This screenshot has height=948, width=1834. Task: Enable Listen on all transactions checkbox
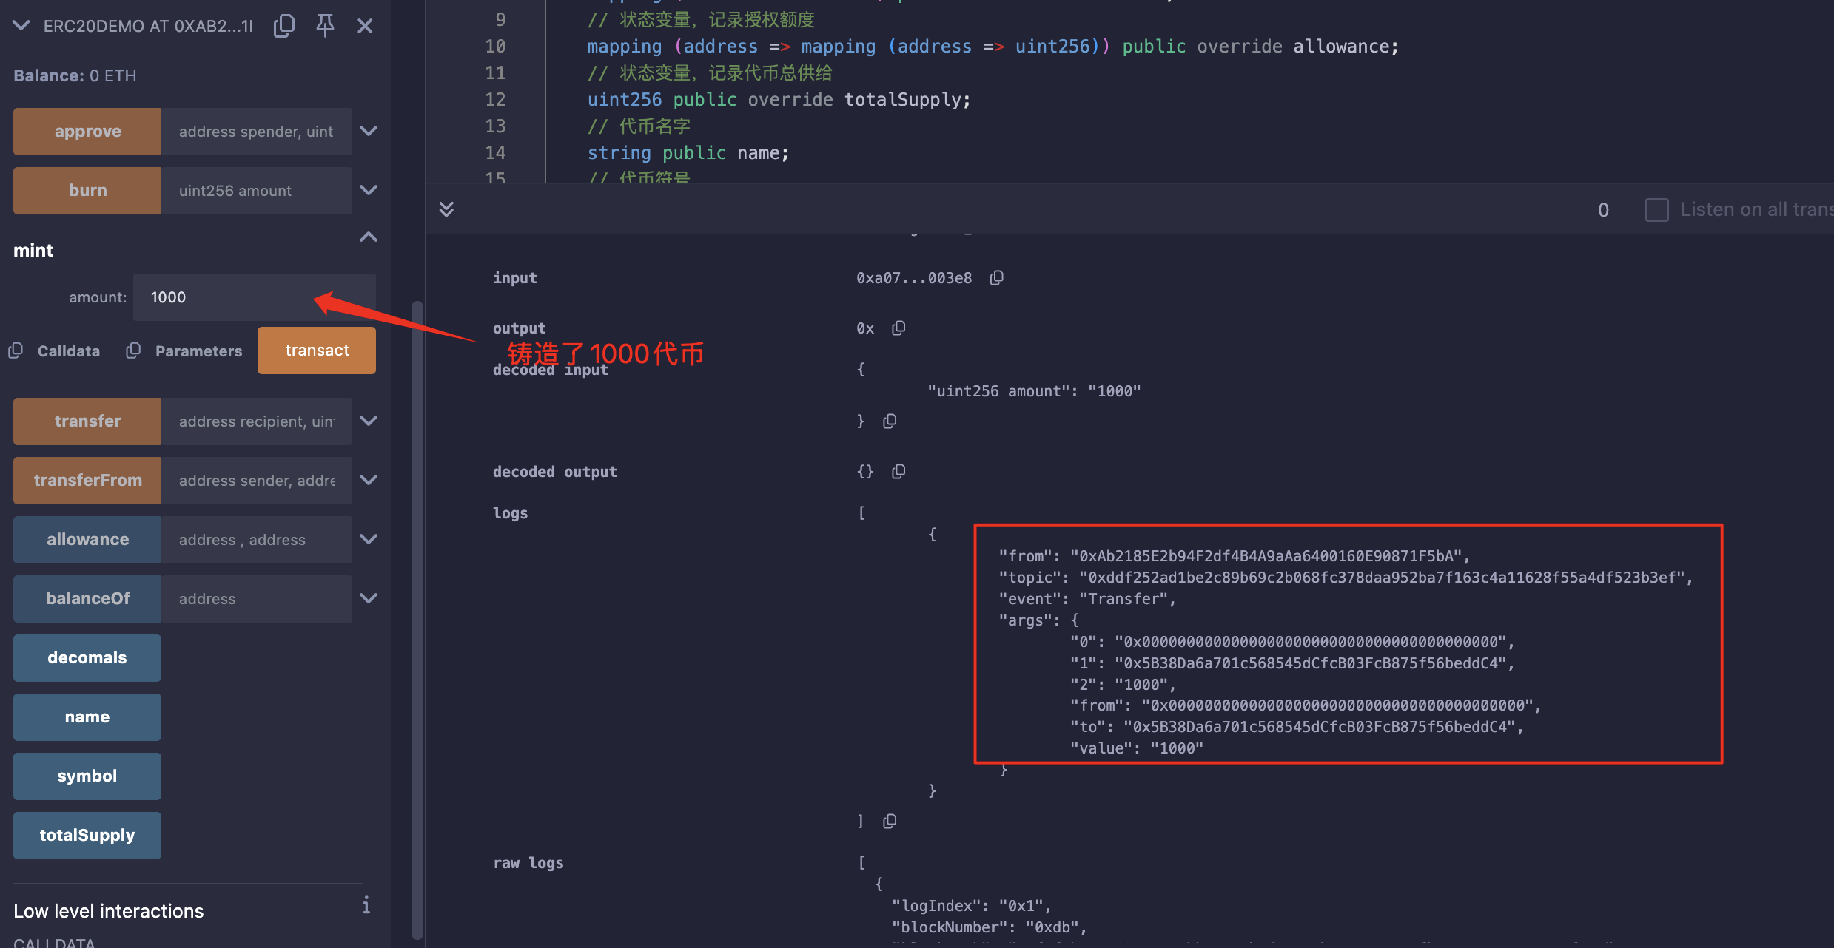[x=1656, y=210]
